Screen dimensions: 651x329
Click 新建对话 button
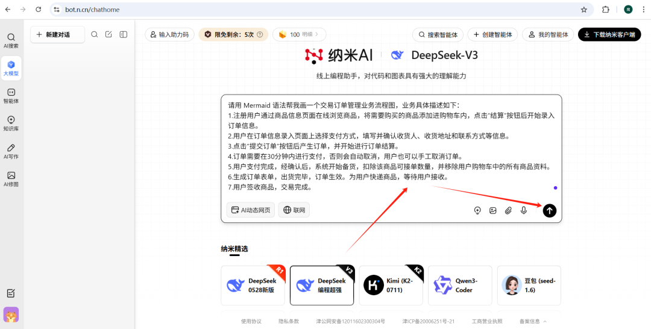pos(57,34)
